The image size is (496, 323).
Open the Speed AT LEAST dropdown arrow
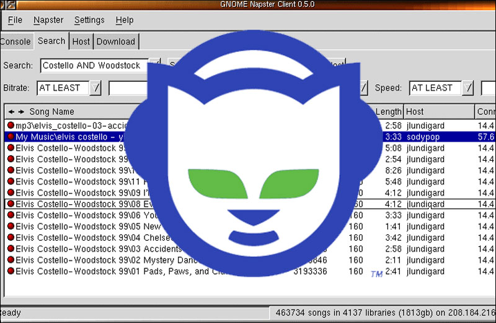(x=467, y=88)
